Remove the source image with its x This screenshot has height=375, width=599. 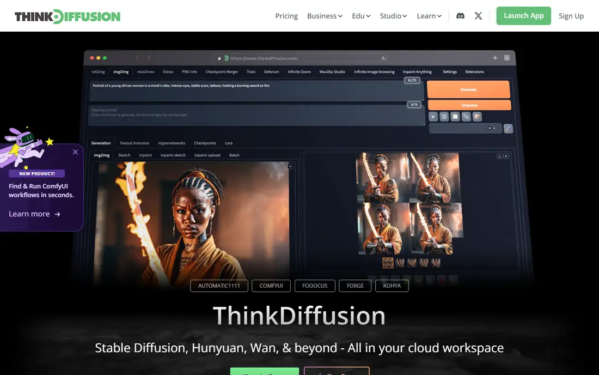(x=290, y=166)
